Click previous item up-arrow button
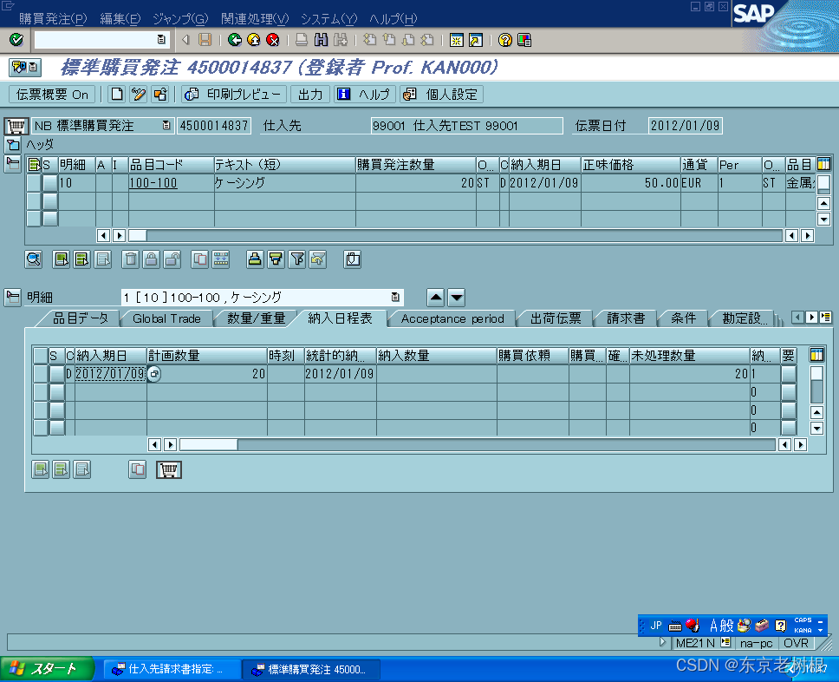This screenshot has width=839, height=682. 436,297
